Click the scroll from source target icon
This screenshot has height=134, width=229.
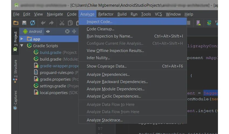(67, 31)
